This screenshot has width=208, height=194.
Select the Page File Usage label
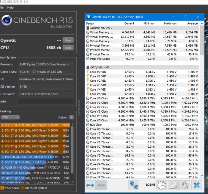pos(100,59)
